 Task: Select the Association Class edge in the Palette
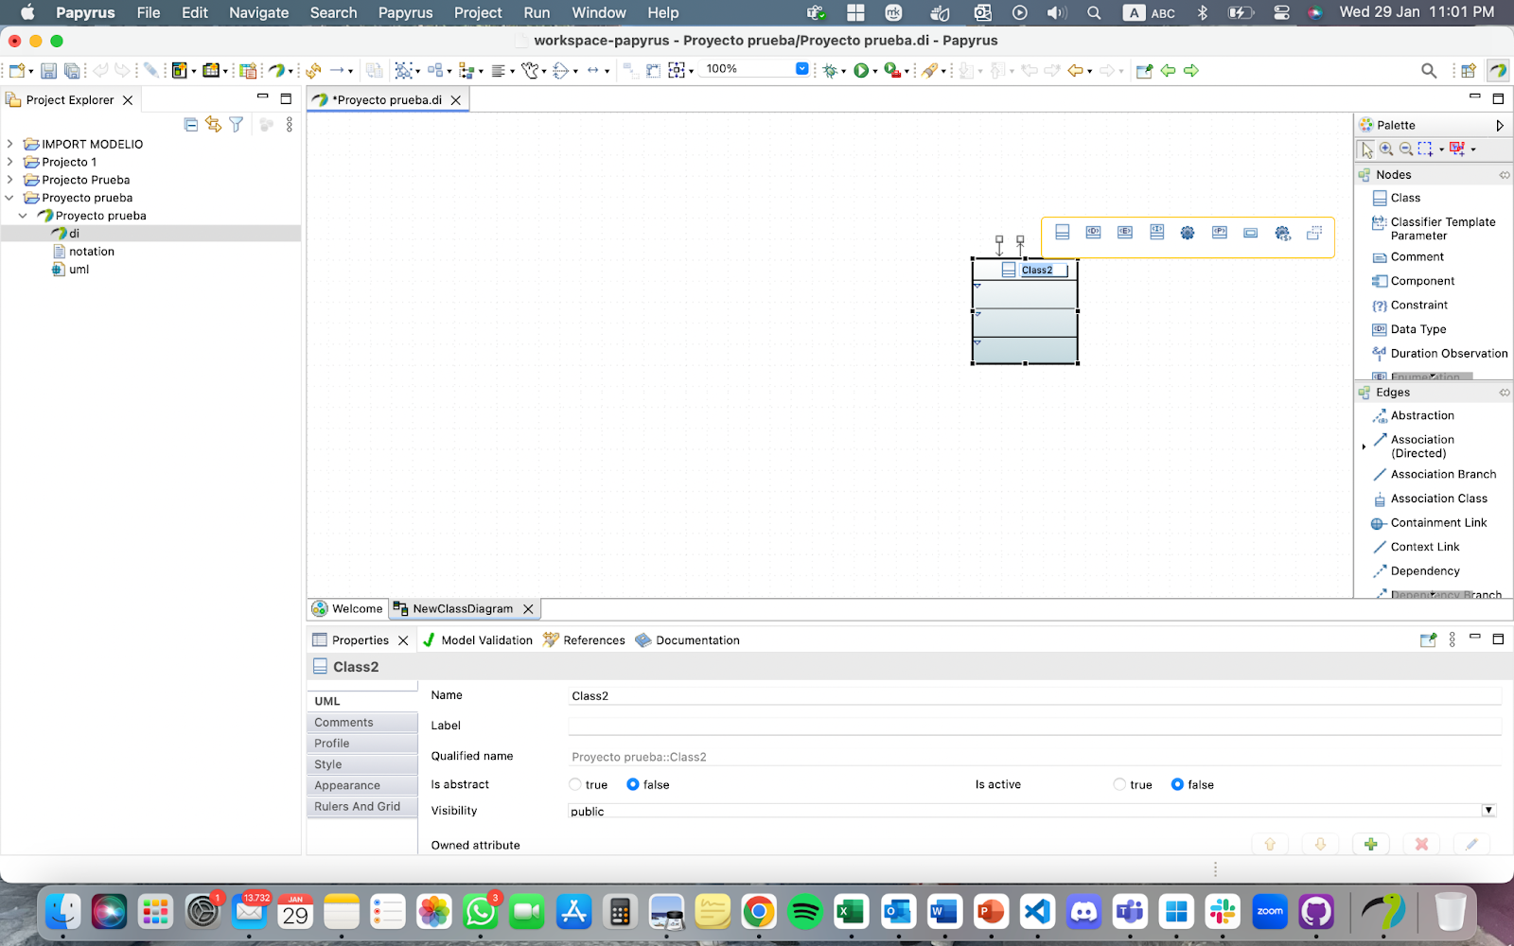[x=1438, y=499]
